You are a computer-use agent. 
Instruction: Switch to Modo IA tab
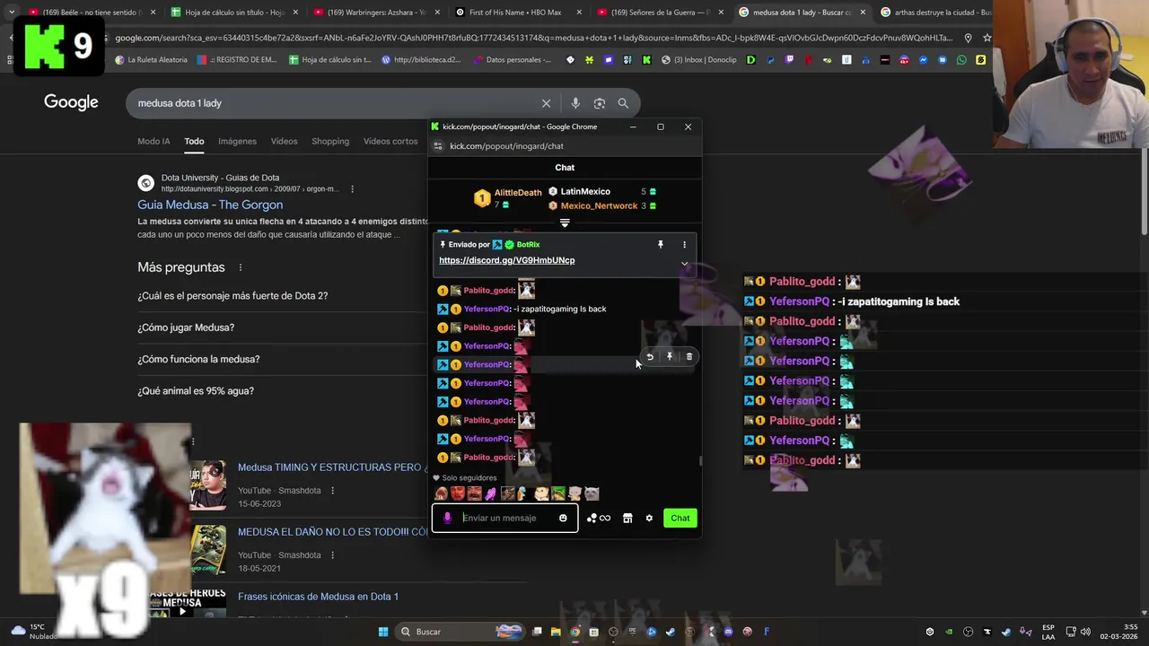pyautogui.click(x=153, y=141)
